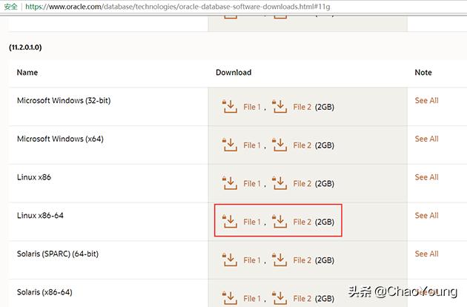The image size is (467, 307).
Task: Click the (2GB) size text in Linux x86-64 row
Action: pos(325,222)
